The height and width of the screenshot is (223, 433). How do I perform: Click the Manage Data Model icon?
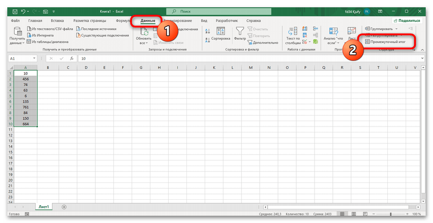tap(315, 41)
